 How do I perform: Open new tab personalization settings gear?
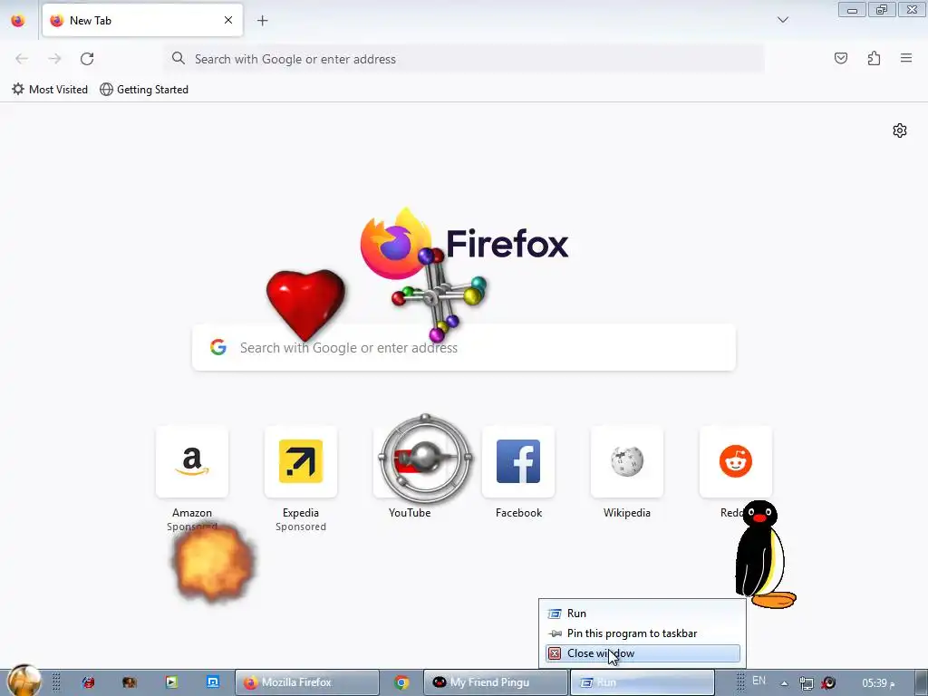(900, 130)
